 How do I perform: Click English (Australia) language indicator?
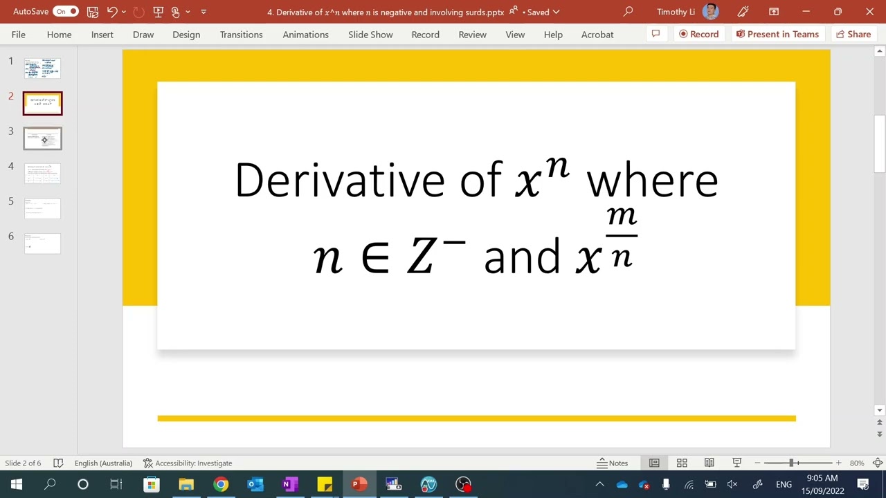click(104, 463)
